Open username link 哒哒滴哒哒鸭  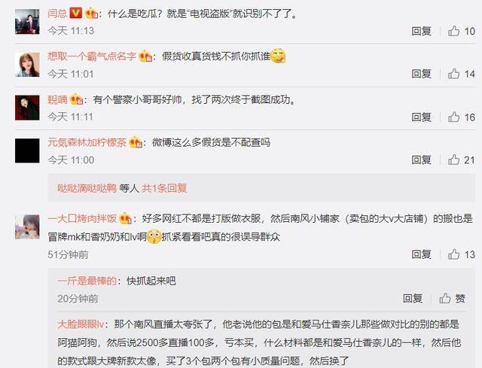(87, 188)
